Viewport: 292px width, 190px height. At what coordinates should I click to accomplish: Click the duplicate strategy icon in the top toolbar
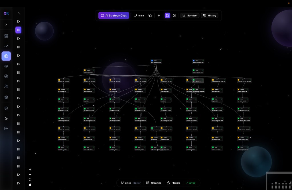click(150, 15)
